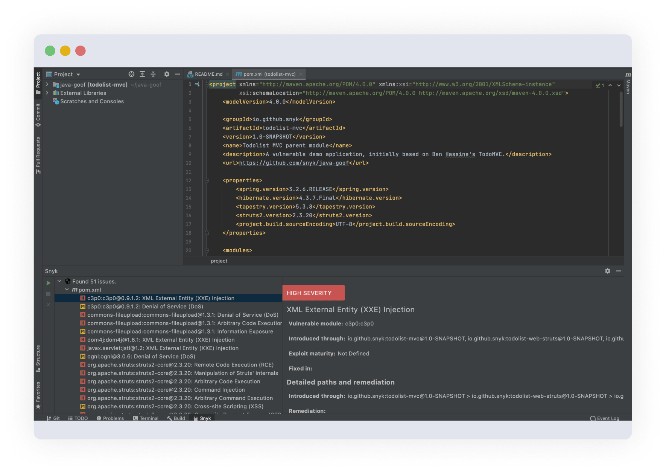The image size is (666, 473).
Task: Select c3p0 XML External Entity Injection issue
Action: coord(168,298)
